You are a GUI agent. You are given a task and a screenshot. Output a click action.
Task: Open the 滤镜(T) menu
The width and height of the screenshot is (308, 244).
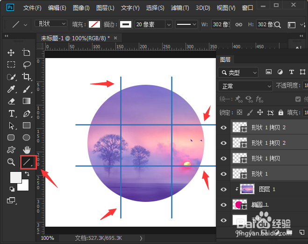point(180,8)
